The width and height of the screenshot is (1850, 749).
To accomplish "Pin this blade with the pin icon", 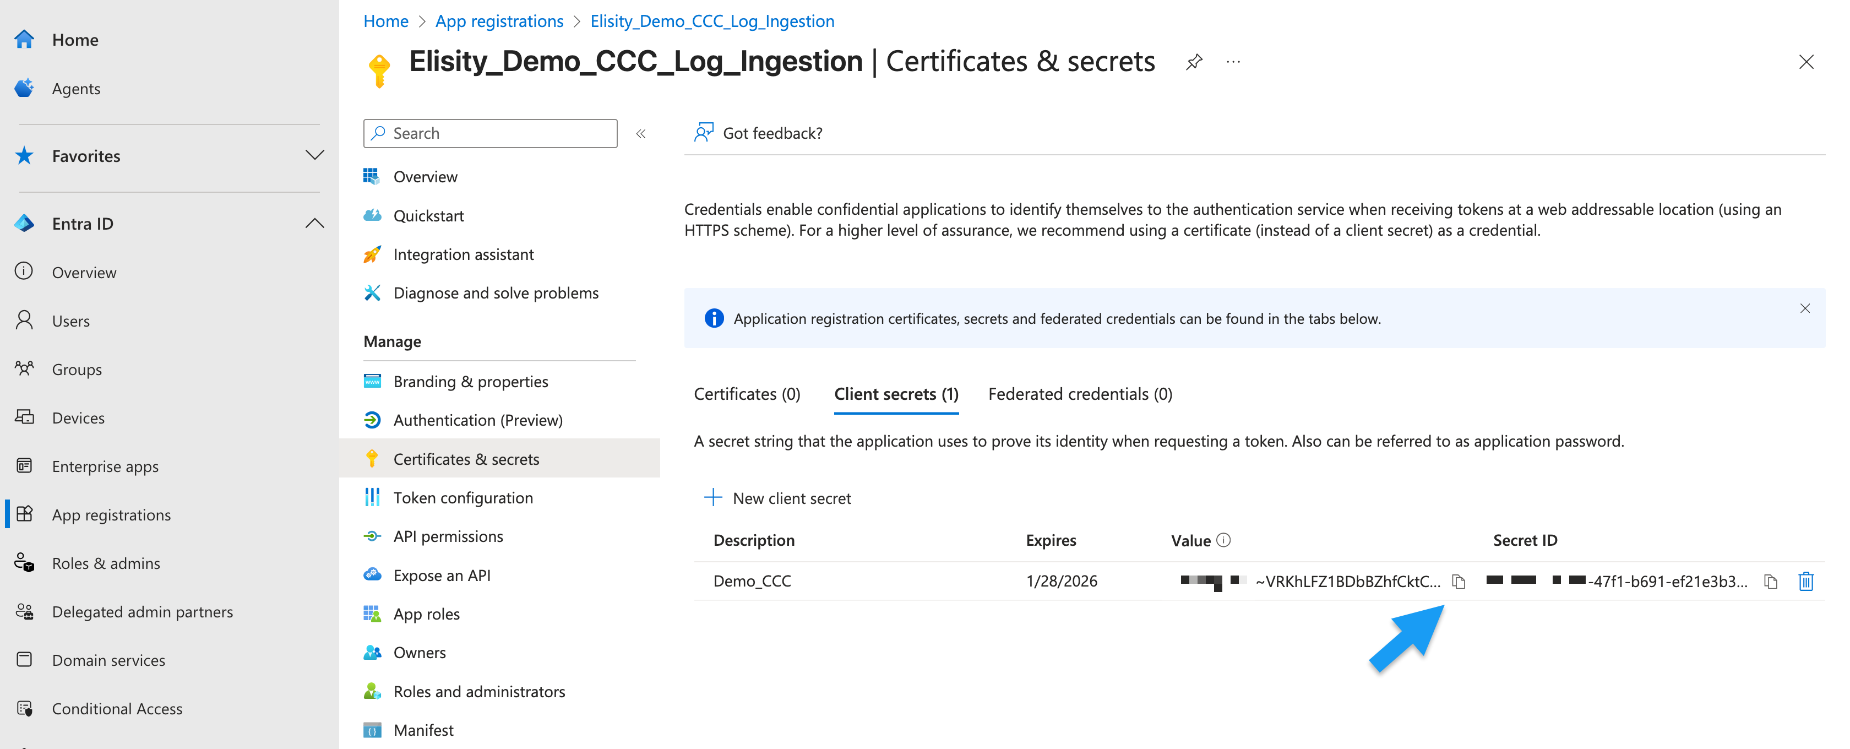I will tap(1194, 62).
